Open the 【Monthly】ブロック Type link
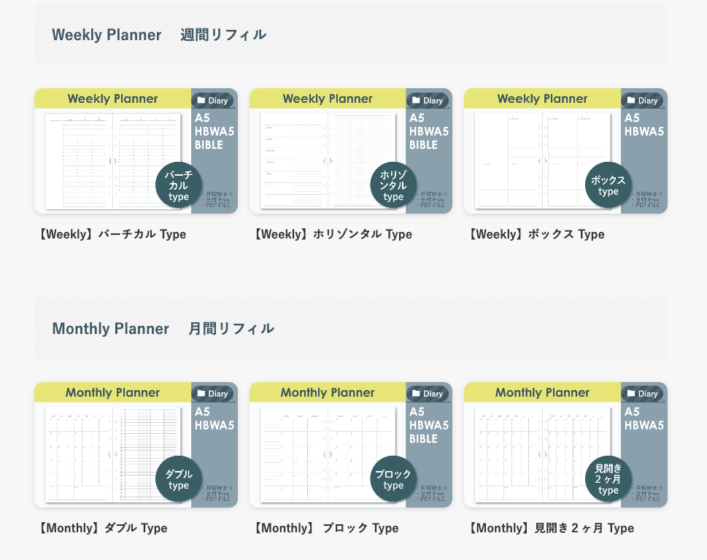 coord(326,528)
